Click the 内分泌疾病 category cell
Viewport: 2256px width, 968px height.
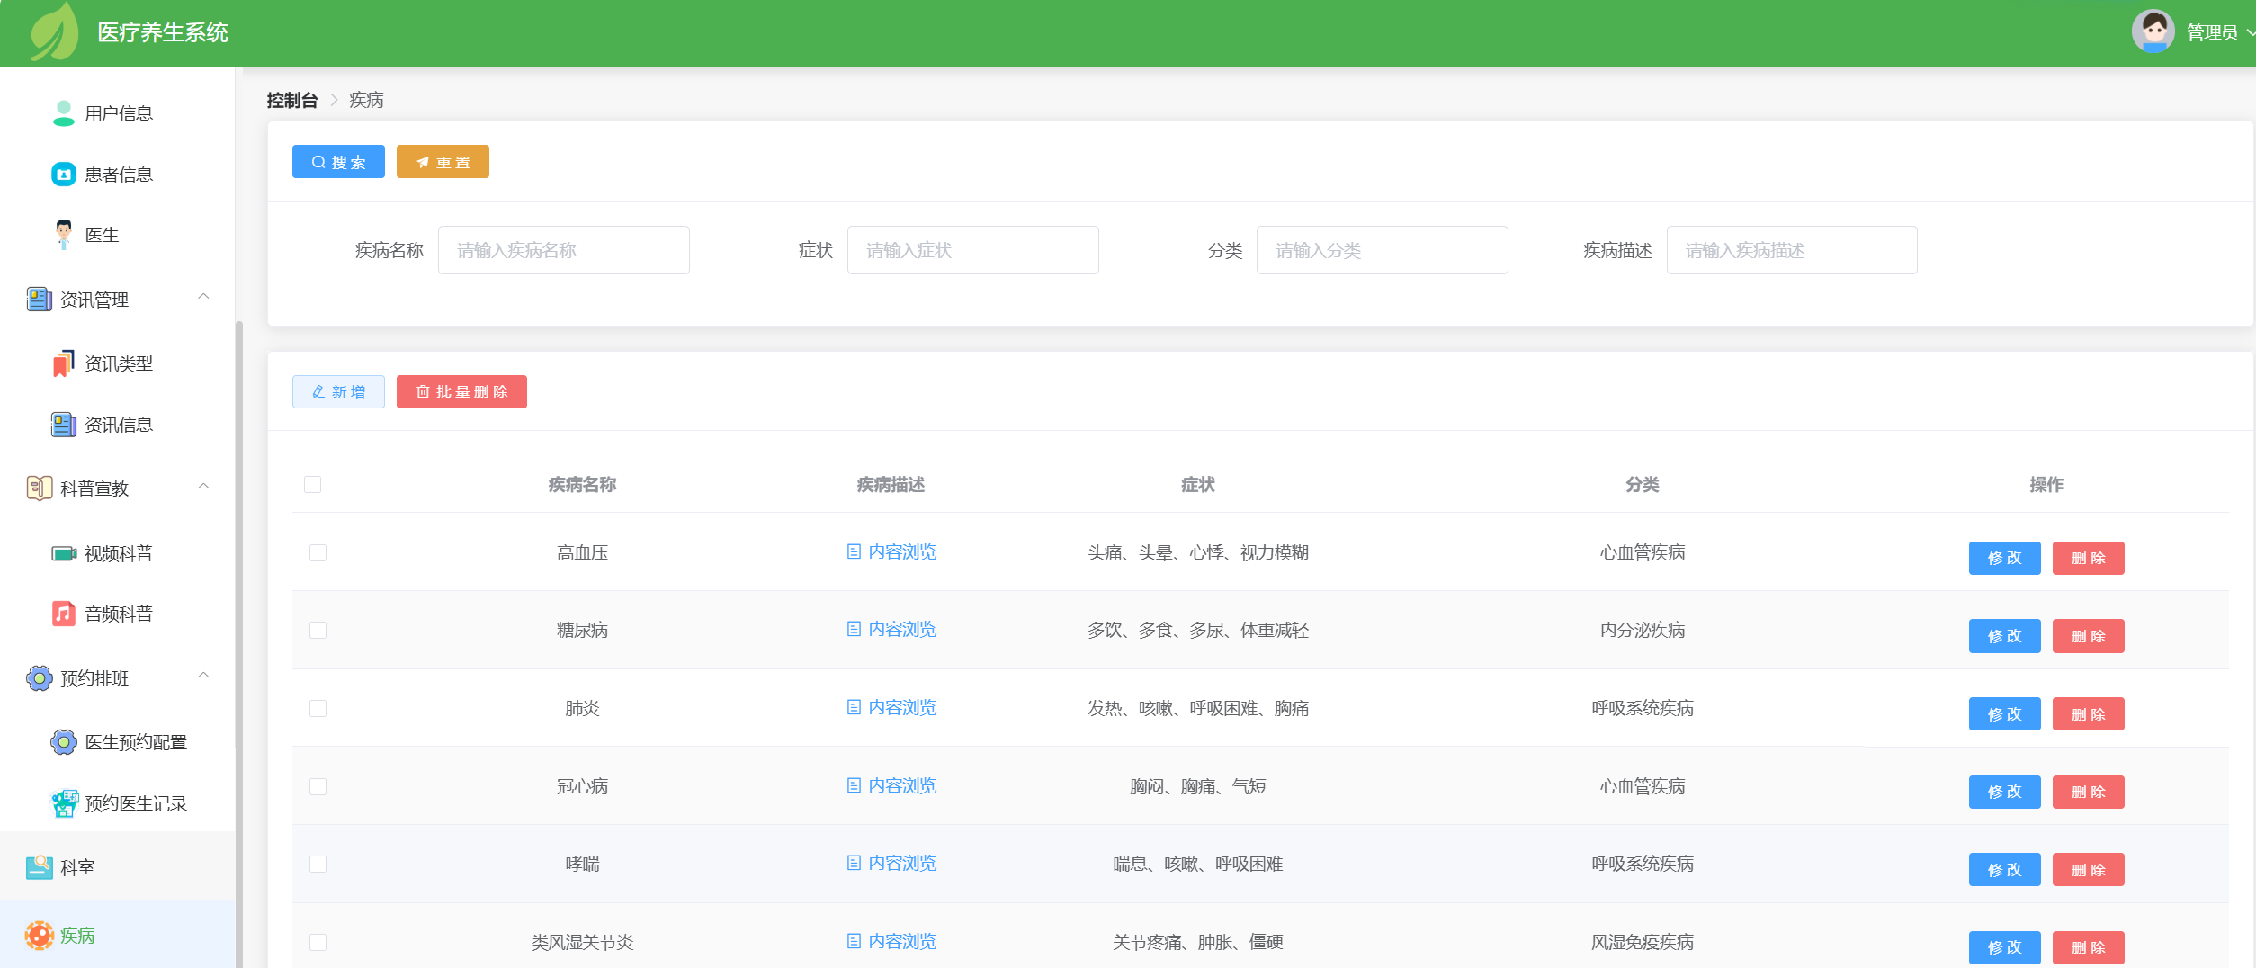point(1643,630)
